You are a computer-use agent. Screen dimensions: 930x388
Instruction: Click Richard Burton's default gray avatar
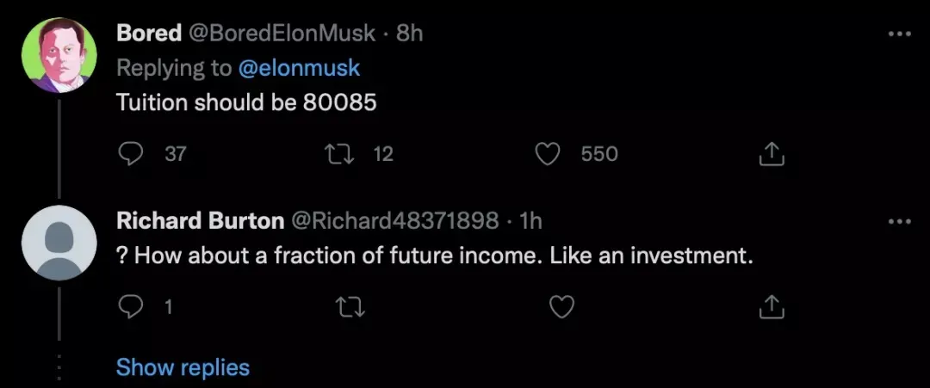[x=59, y=243]
